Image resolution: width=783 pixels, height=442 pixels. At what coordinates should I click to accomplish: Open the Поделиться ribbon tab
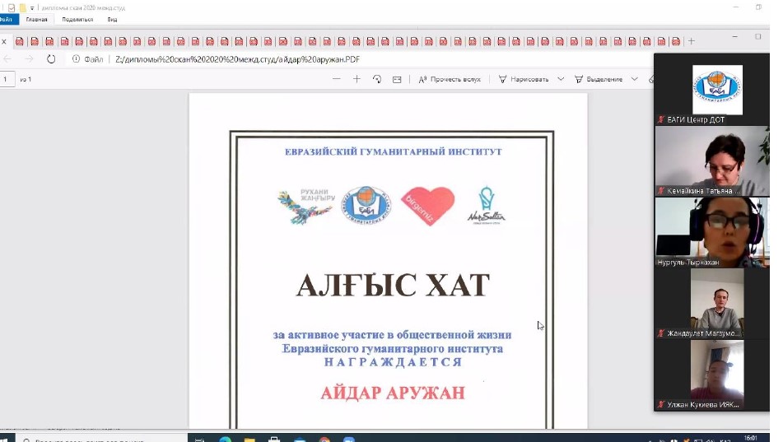click(77, 19)
